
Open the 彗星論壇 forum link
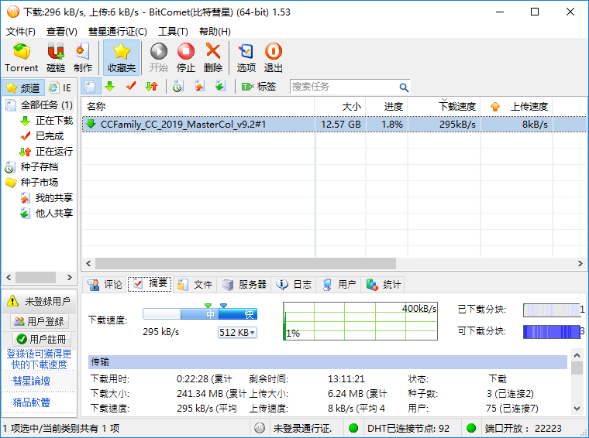[32, 381]
